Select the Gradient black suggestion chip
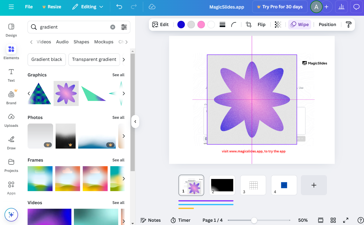This screenshot has height=225, width=364. 47,60
